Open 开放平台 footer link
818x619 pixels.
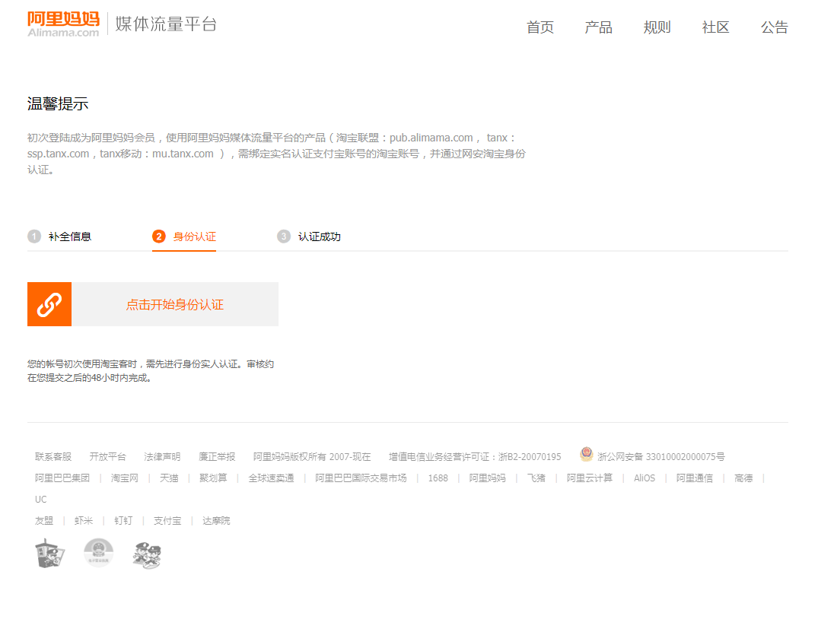coord(107,457)
